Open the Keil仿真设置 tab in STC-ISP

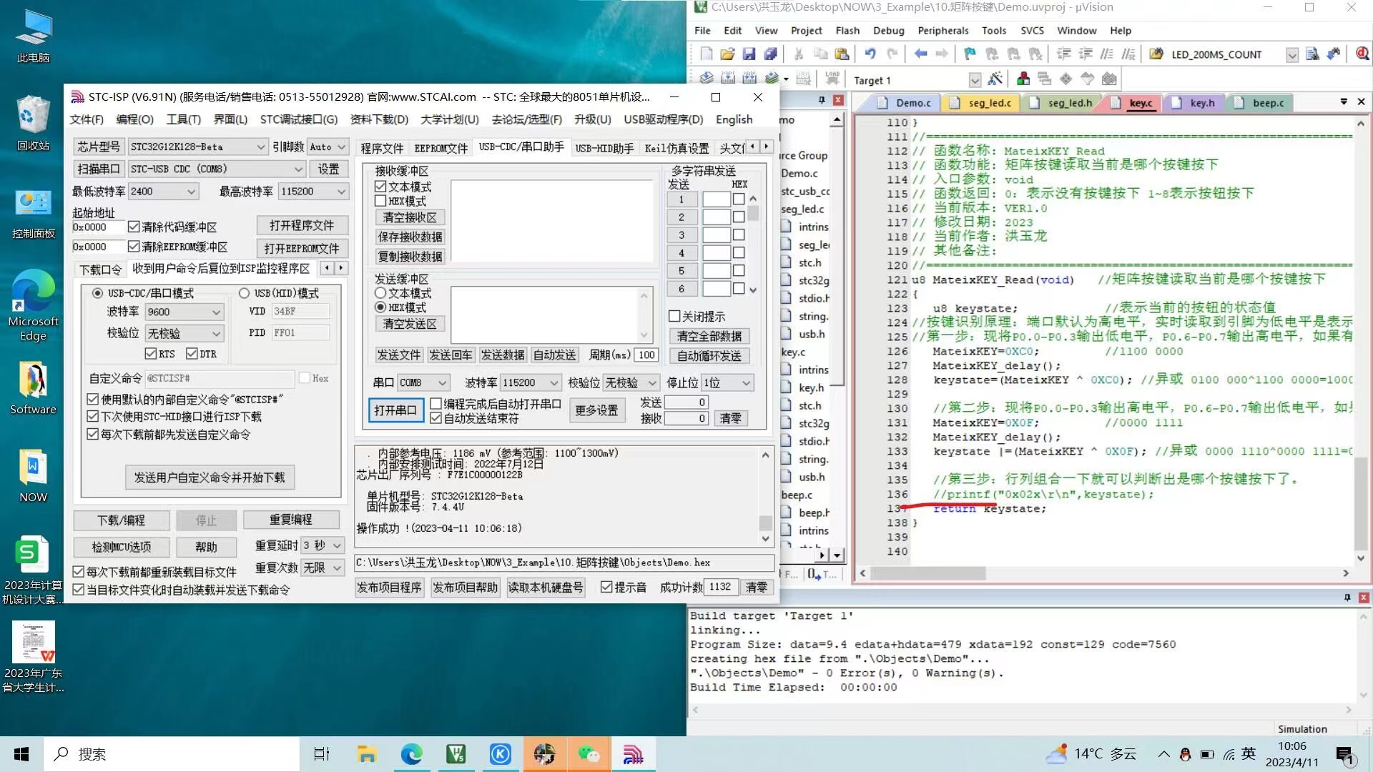(x=676, y=148)
